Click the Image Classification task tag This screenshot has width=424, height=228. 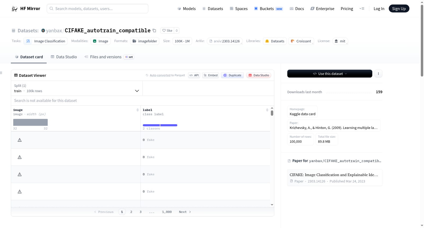[46, 41]
